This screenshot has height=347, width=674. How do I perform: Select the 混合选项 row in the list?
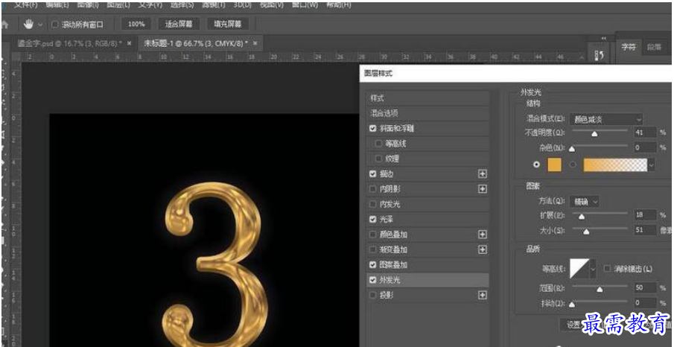(x=427, y=113)
